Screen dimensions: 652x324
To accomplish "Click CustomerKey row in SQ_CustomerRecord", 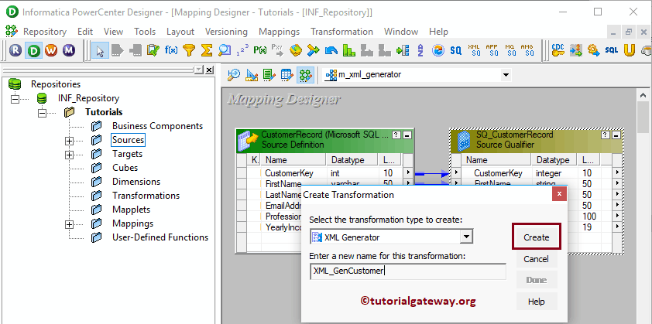I will pyautogui.click(x=537, y=172).
